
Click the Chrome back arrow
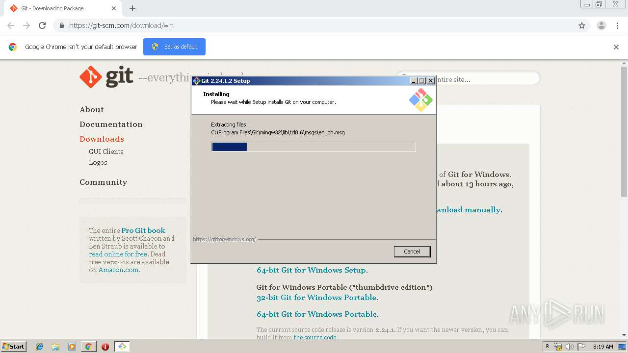pos(11,25)
